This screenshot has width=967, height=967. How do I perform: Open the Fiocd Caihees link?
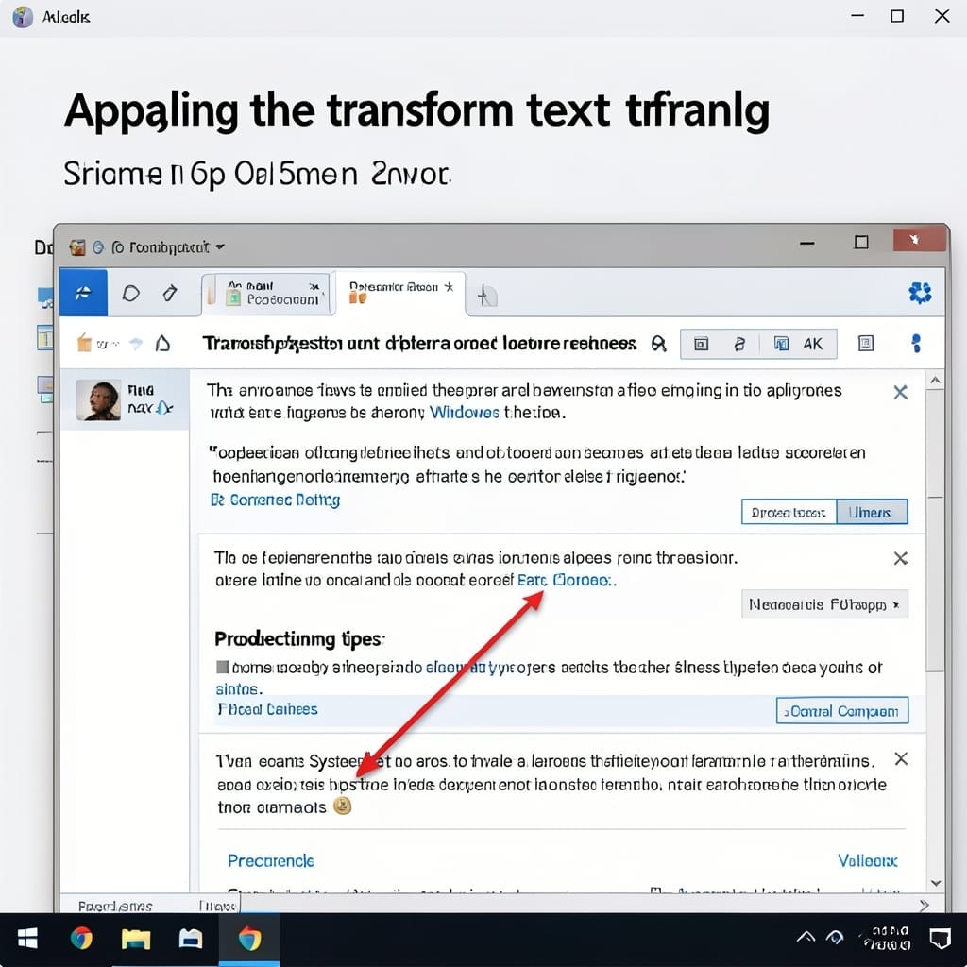[267, 710]
